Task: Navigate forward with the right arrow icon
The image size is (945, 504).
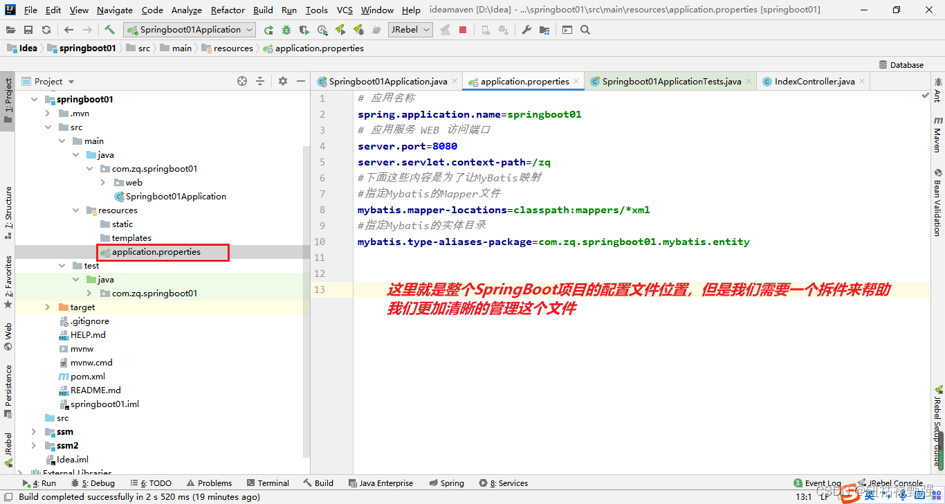Action: (x=86, y=30)
